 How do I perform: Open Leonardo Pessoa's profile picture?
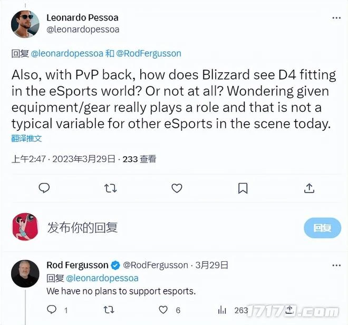point(25,24)
